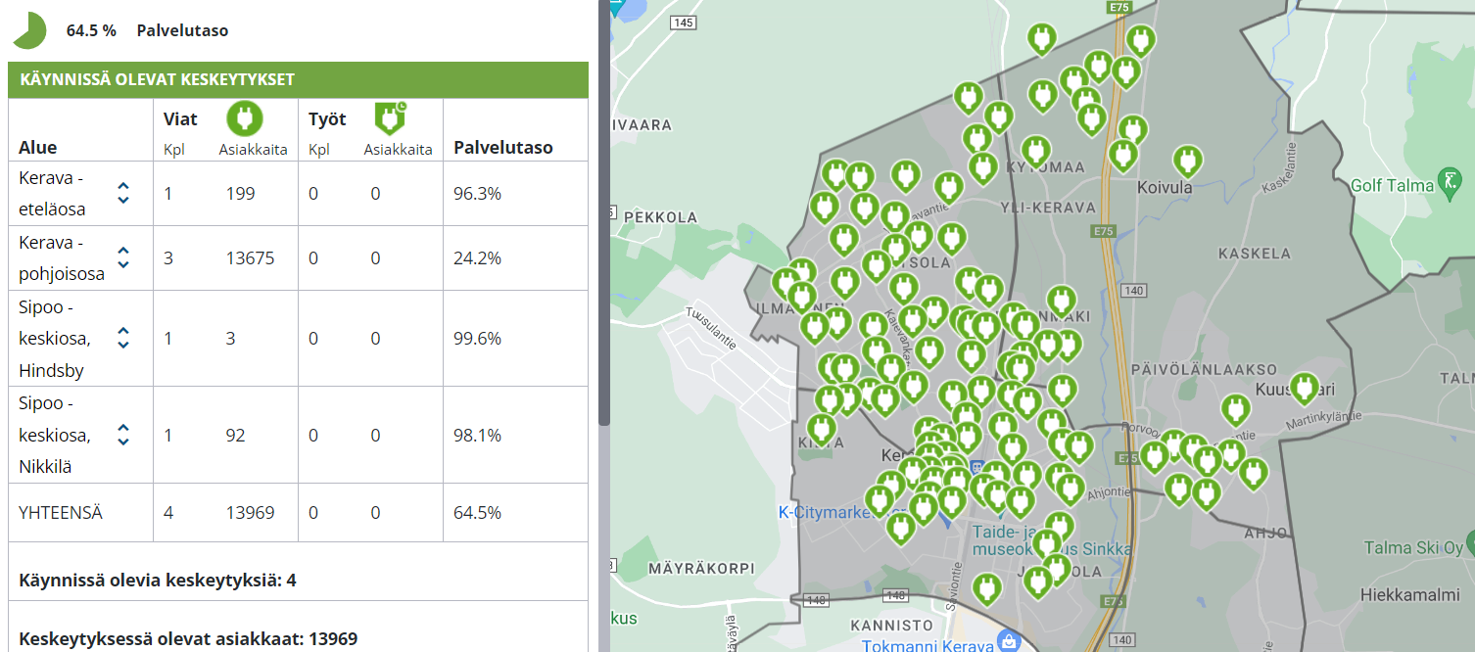
Task: Click the service level pie chart icon
Action: pos(28,30)
